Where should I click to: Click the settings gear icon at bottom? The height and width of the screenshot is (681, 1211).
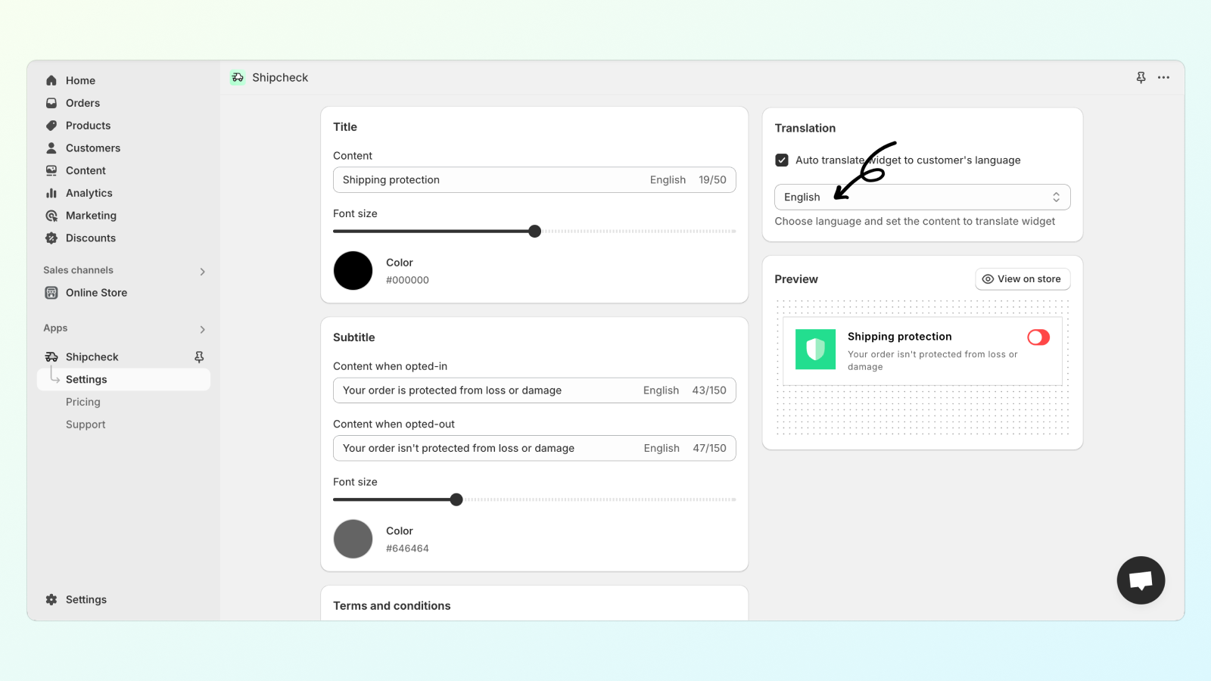tap(51, 599)
